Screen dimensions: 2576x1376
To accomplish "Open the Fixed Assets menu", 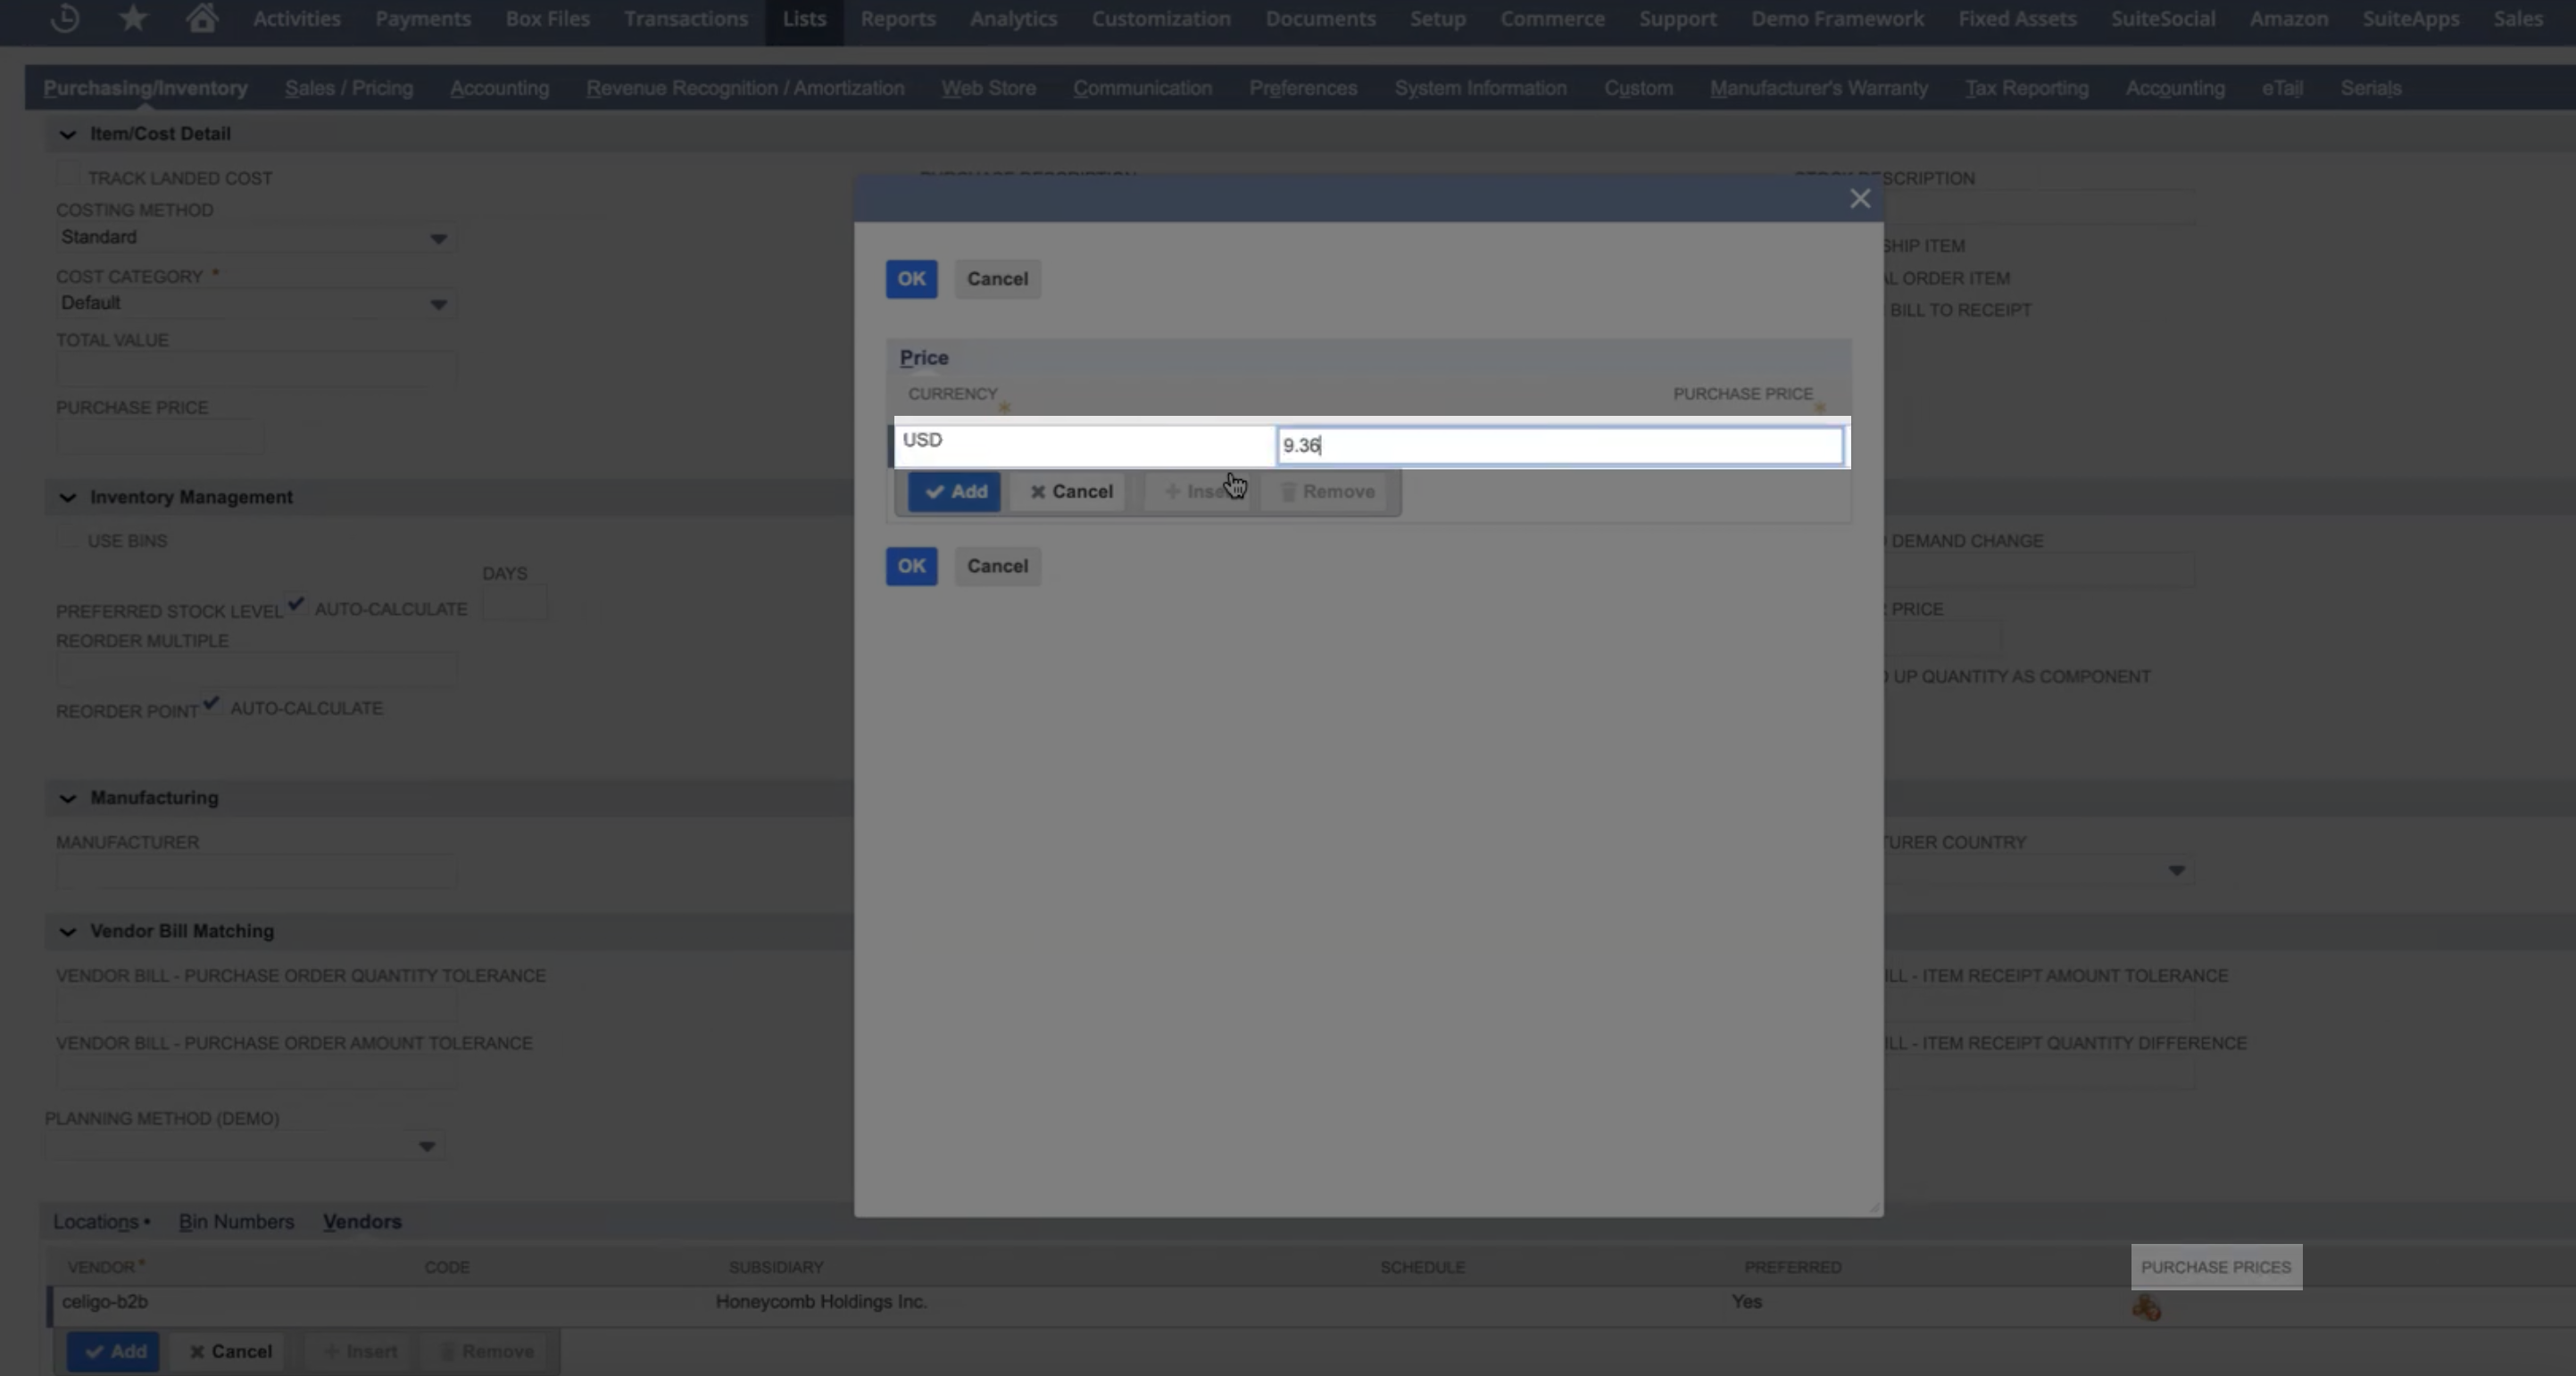I will 2017,19.
